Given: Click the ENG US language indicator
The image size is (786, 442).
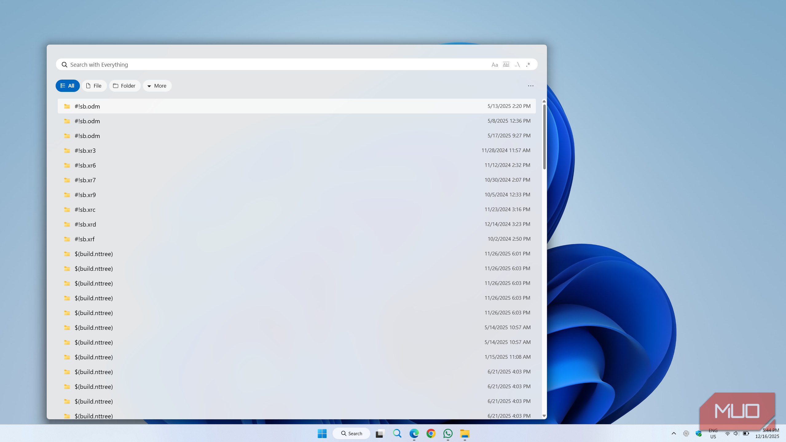Looking at the screenshot, I should coord(713,433).
